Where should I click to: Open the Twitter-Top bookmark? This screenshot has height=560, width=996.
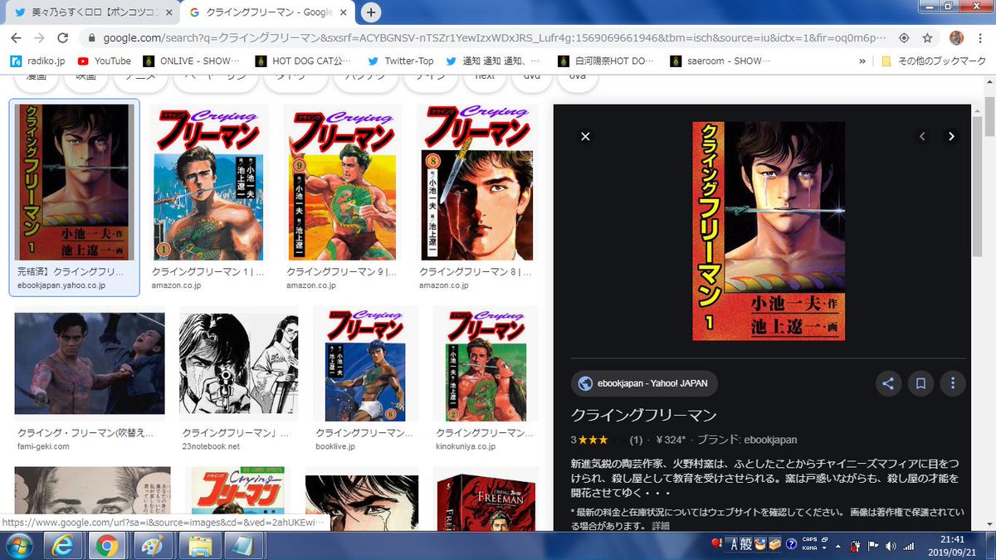click(x=401, y=61)
